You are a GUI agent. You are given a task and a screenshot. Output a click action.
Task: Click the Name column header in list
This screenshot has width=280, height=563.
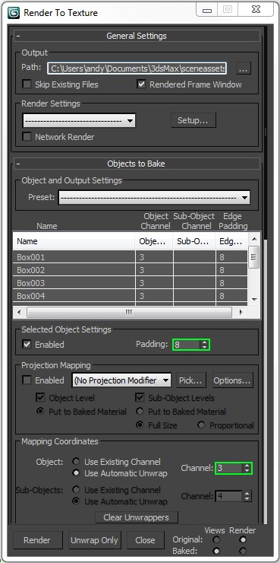[x=74, y=241]
